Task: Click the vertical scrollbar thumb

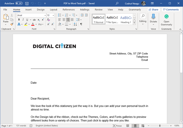Action: [x=181, y=53]
